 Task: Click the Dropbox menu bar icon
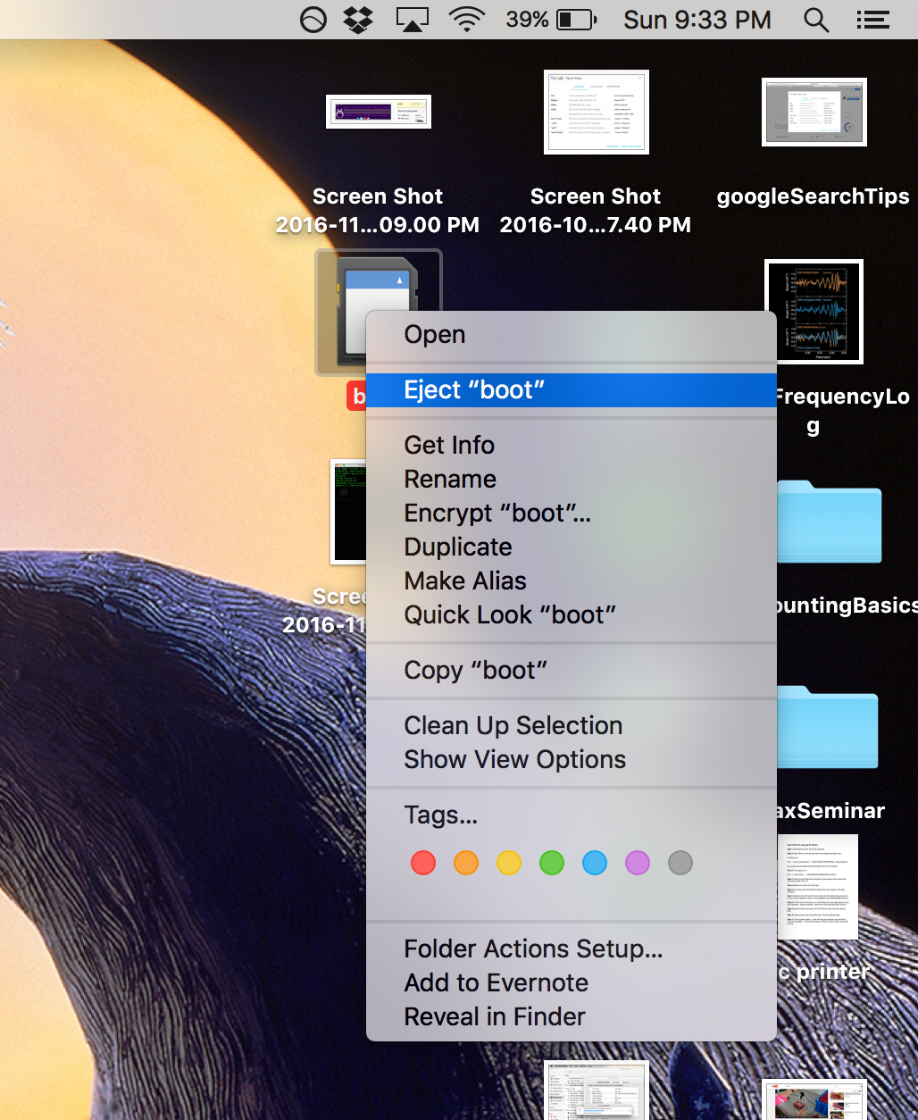pyautogui.click(x=359, y=20)
